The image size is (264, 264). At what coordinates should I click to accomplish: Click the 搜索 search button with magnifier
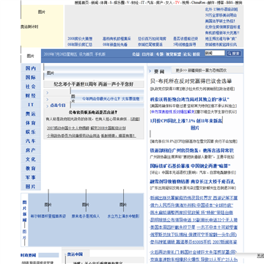(x=234, y=54)
